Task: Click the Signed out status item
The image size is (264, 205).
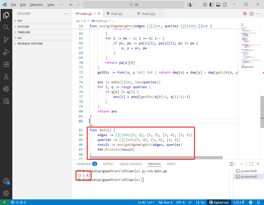Action: tap(219, 202)
